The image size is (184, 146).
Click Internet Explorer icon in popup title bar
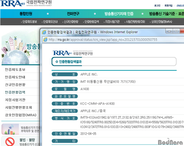(44, 32)
